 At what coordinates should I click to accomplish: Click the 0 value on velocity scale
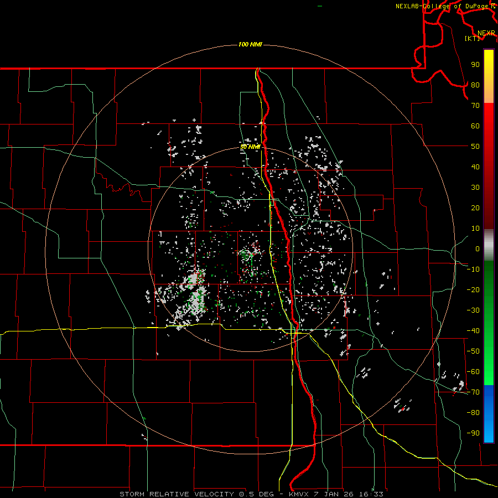tap(478, 248)
